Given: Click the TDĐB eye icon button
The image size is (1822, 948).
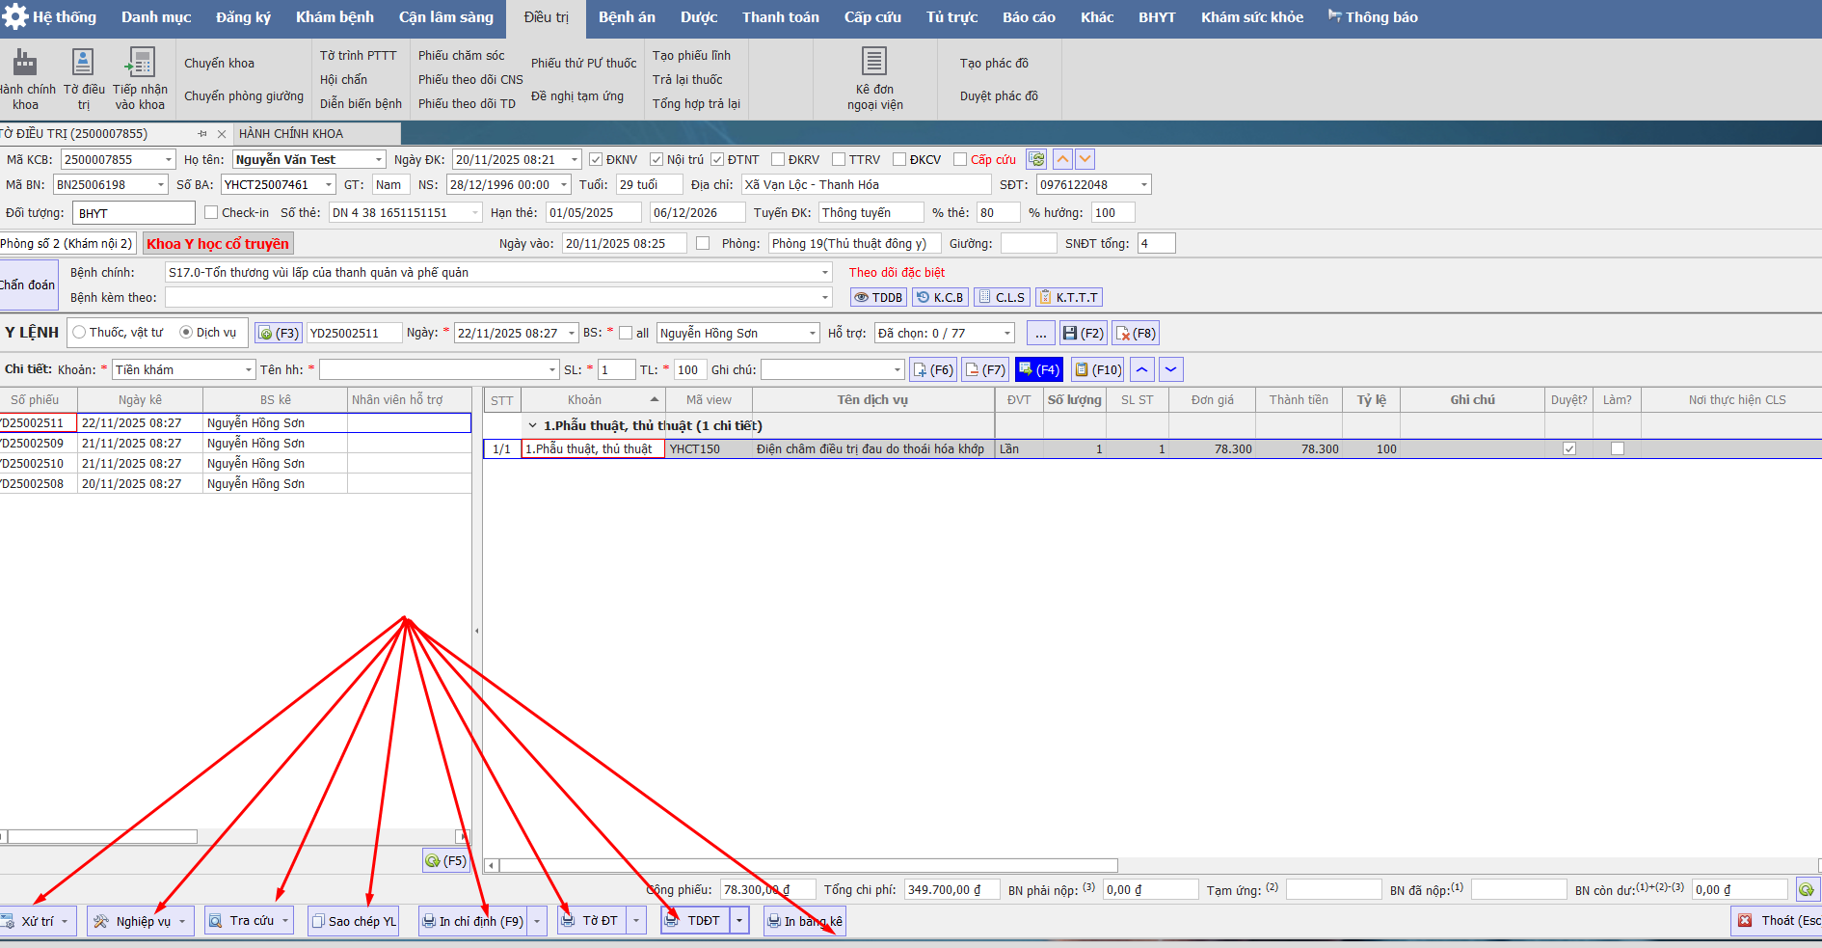Looking at the screenshot, I should tap(877, 298).
